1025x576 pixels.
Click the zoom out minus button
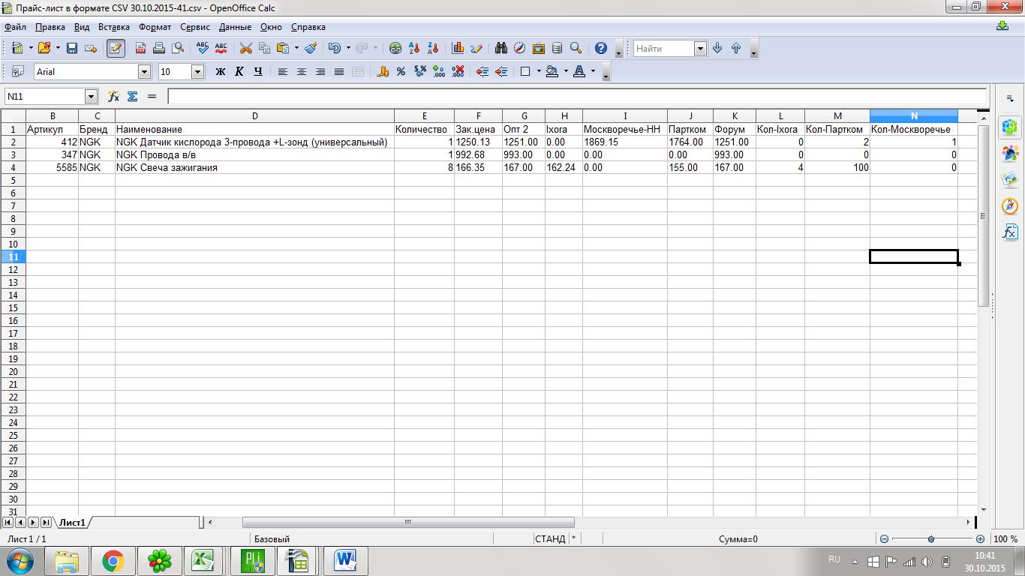[x=884, y=538]
